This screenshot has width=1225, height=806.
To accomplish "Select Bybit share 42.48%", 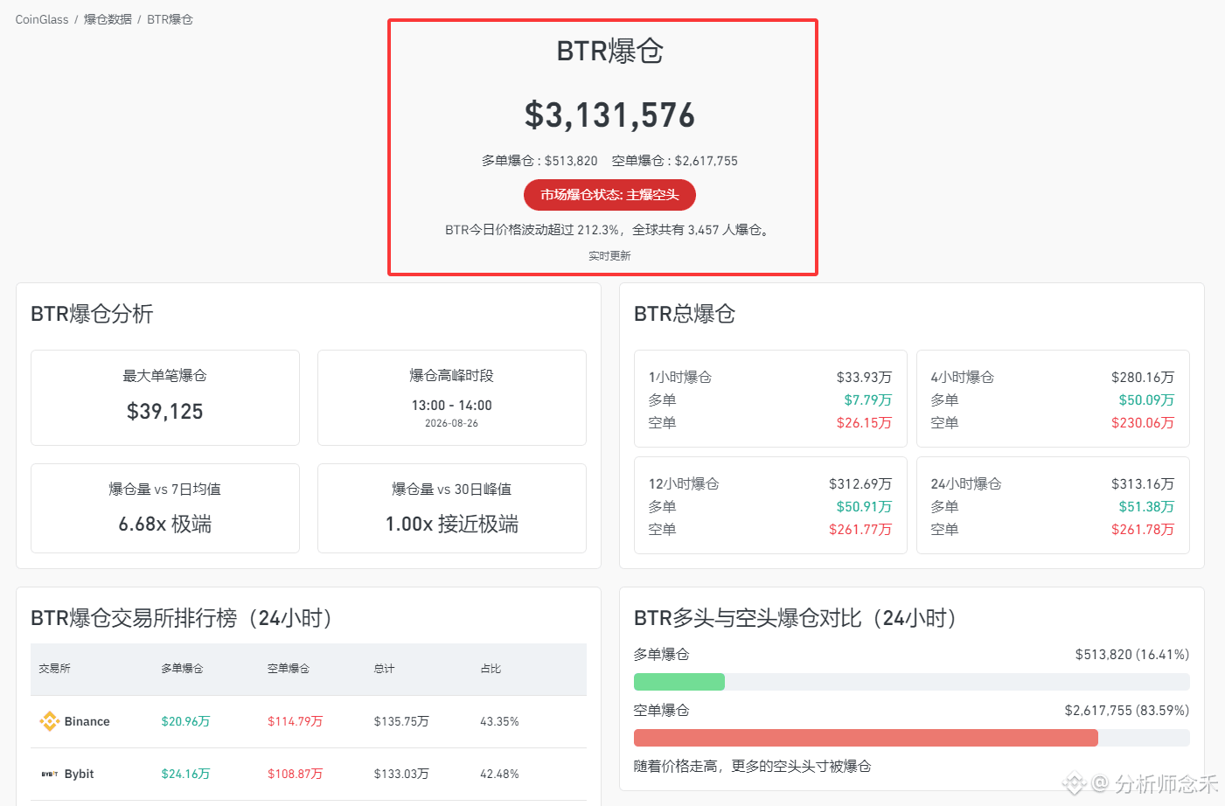I will coord(499,774).
